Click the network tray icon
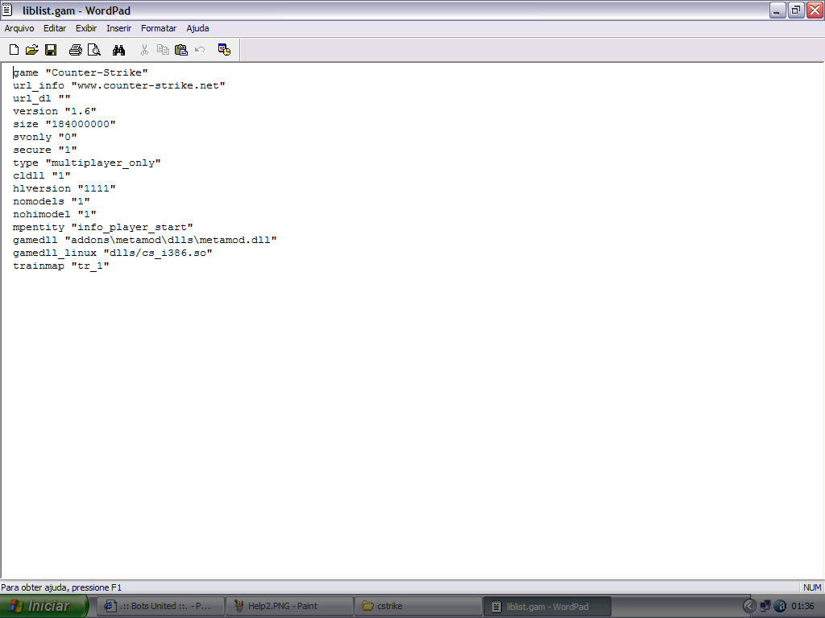Image resolution: width=825 pixels, height=618 pixels. point(765,607)
